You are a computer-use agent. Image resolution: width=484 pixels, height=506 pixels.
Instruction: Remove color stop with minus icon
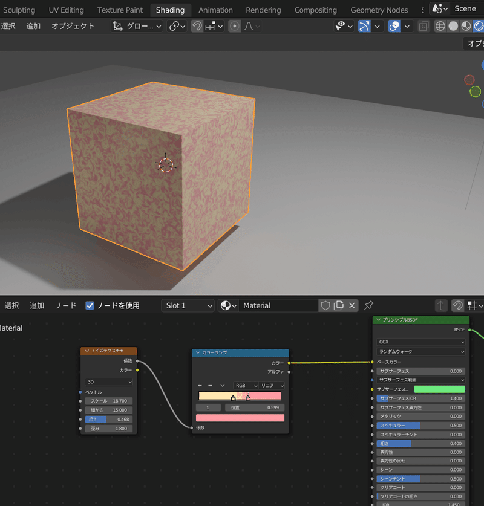tap(210, 386)
